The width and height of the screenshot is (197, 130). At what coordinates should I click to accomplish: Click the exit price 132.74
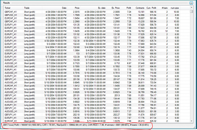pos(116,47)
